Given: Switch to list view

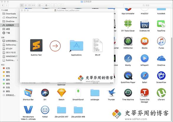Looking at the screenshot, I should tap(26, 5).
